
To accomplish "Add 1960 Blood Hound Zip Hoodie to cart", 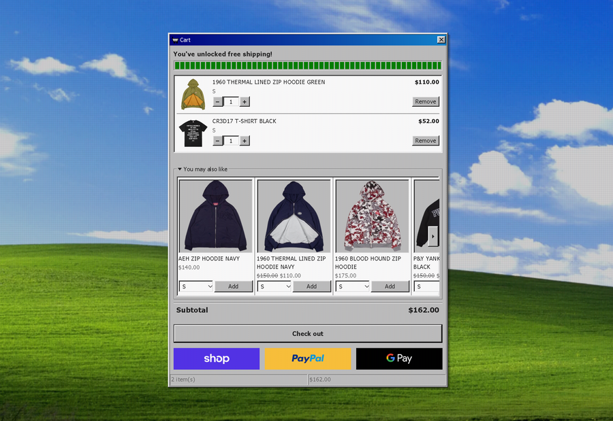I will coord(390,286).
